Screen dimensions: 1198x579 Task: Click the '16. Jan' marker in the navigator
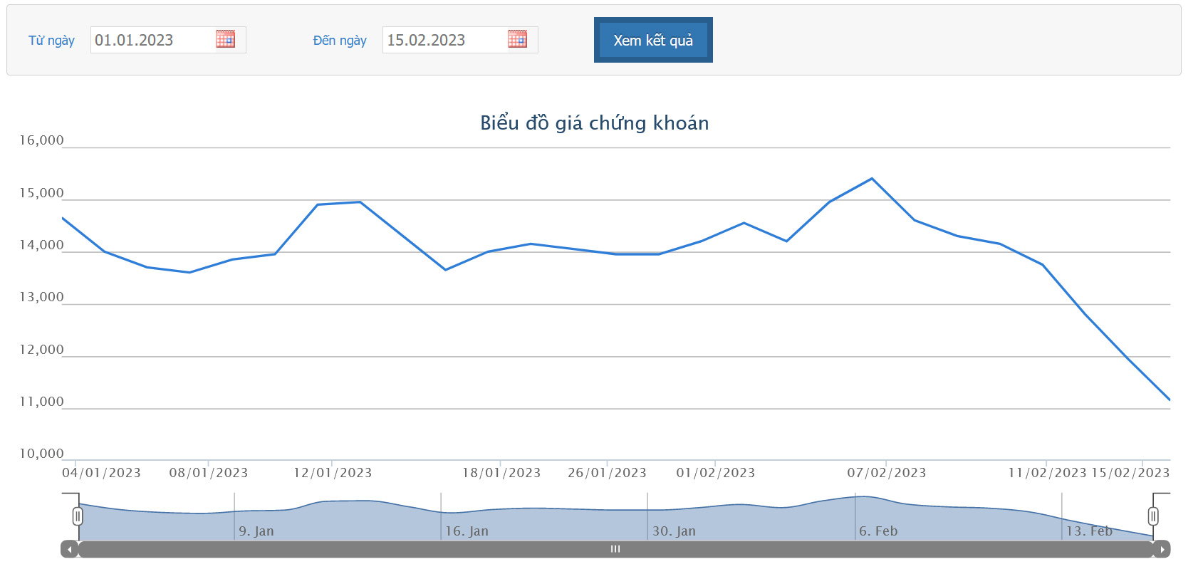click(x=467, y=531)
